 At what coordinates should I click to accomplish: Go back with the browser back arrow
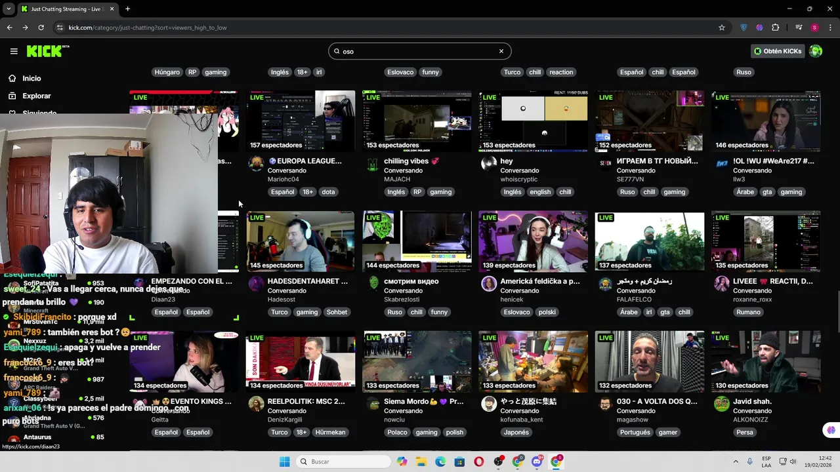tap(9, 28)
